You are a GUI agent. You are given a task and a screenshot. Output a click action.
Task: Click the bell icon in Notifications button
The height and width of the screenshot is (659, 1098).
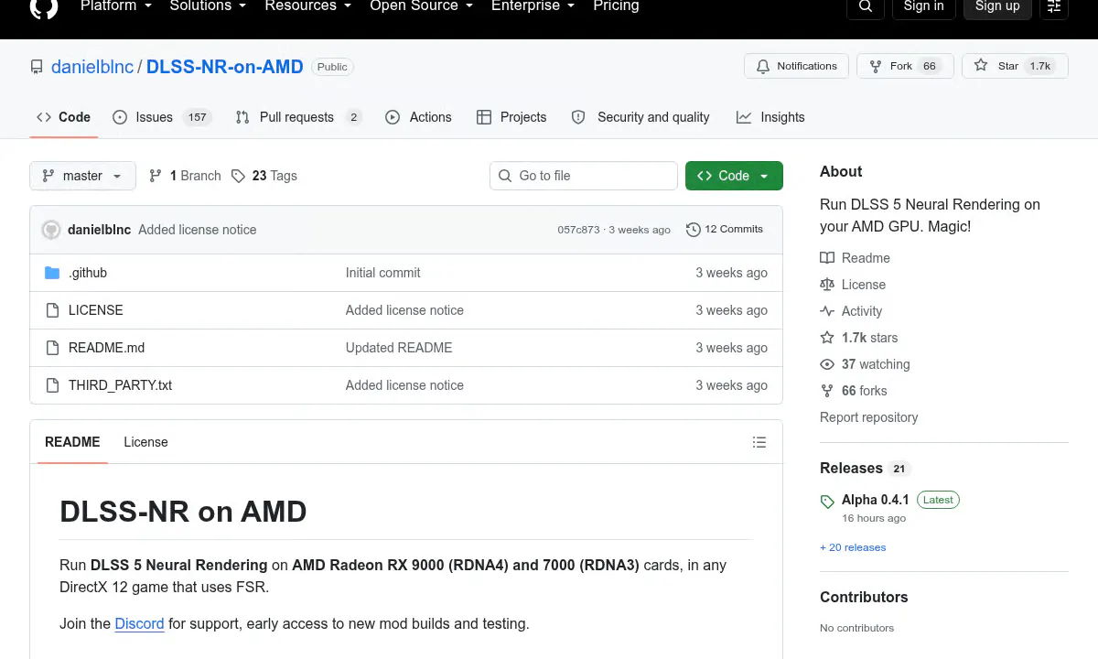(763, 66)
